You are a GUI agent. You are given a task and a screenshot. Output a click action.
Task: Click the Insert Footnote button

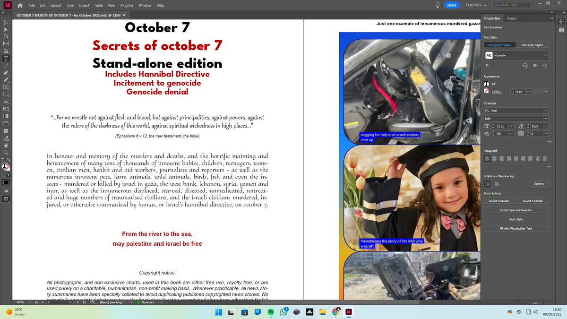pos(499,201)
